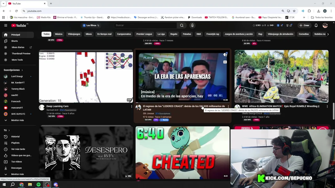335x188 pixels.
Task: Expand Suscripciones section arrow
Action: click(x=22, y=70)
